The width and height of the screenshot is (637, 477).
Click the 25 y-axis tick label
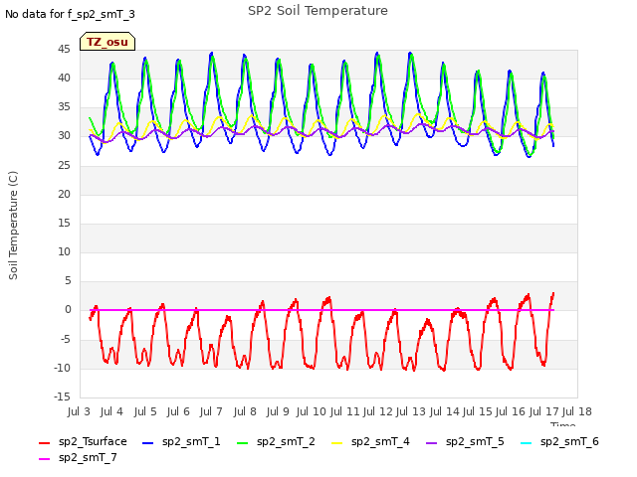pyautogui.click(x=64, y=166)
